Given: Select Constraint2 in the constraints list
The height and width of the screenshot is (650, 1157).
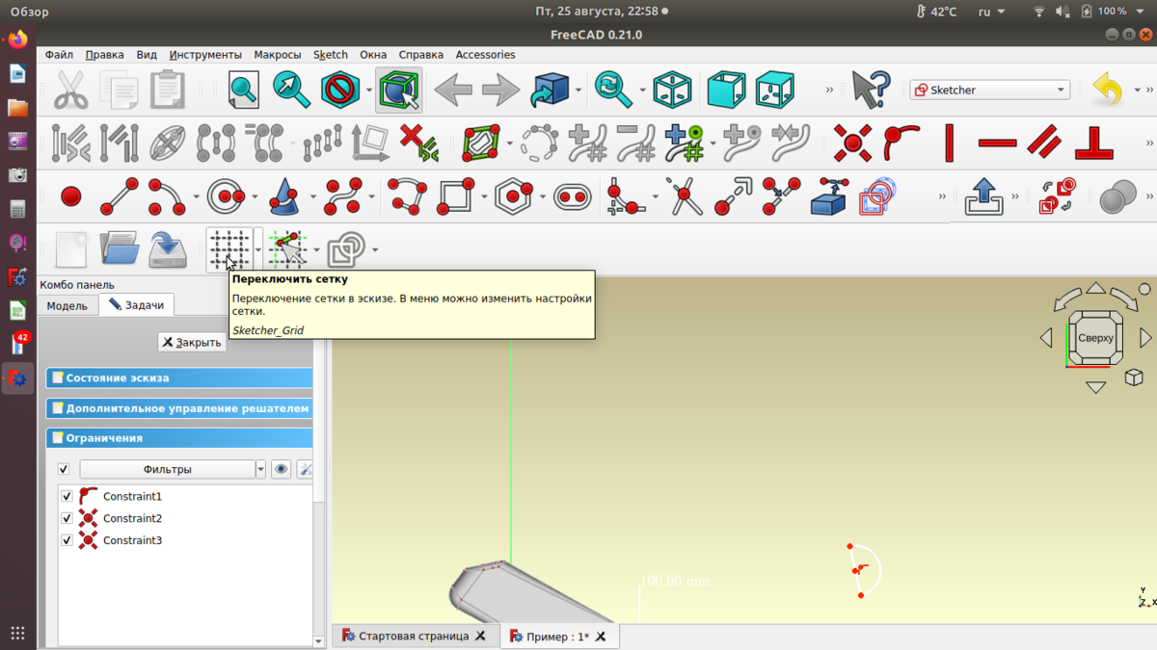Looking at the screenshot, I should (132, 518).
